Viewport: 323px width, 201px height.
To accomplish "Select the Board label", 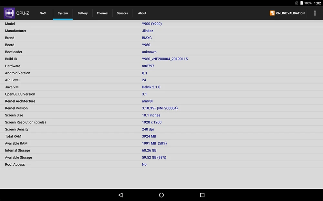I will click(x=10, y=45).
